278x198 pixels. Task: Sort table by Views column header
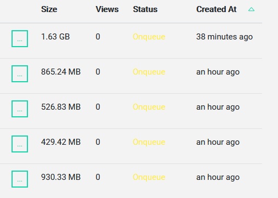(107, 9)
